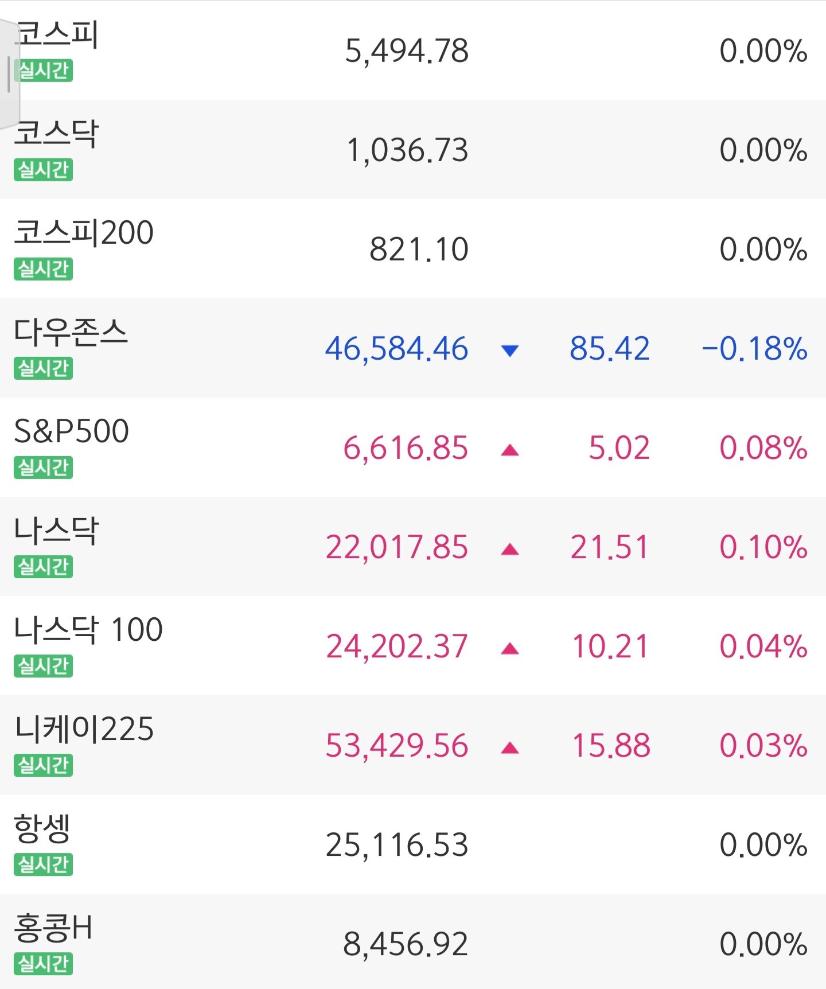
Task: Click the red up arrow for S&P500
Action: coord(509,450)
